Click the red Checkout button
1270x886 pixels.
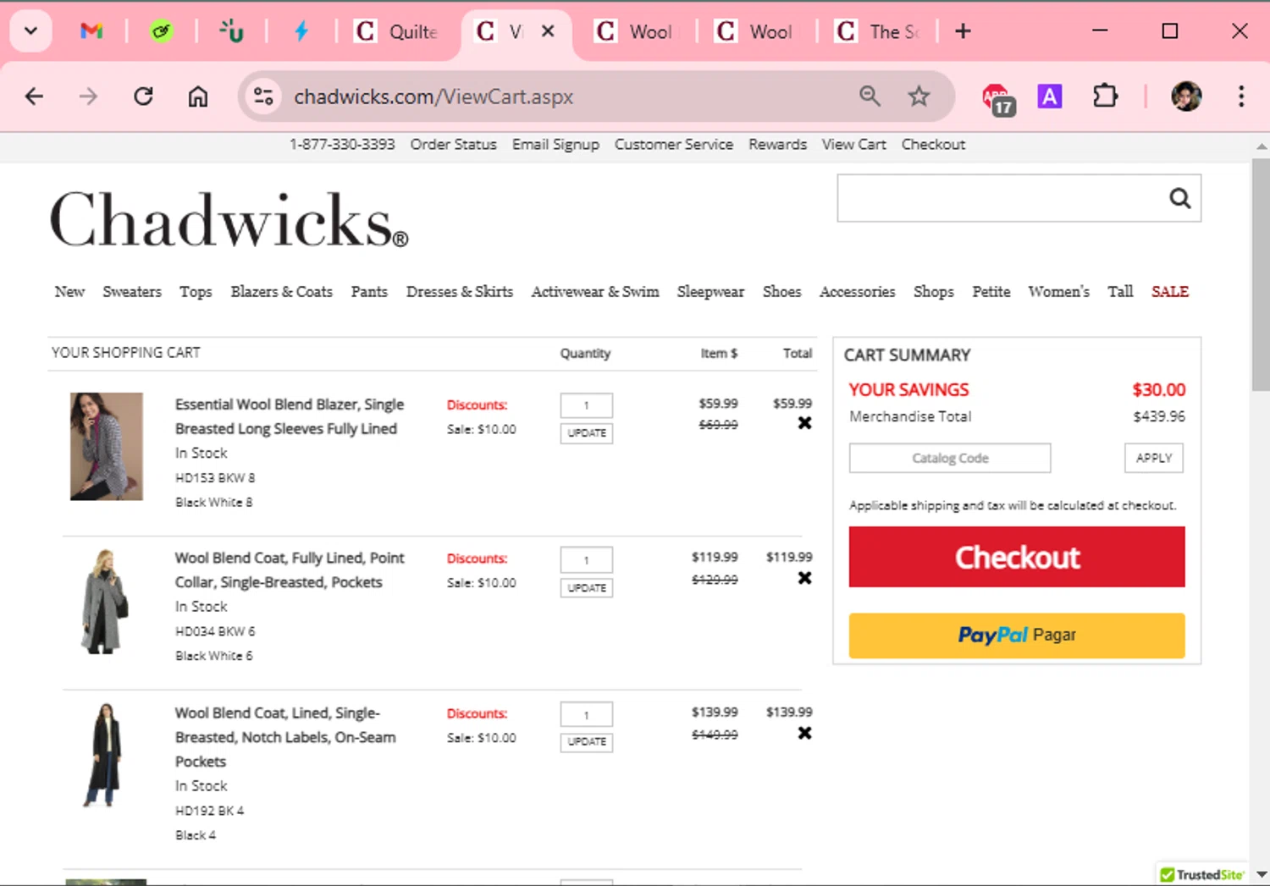point(1017,557)
